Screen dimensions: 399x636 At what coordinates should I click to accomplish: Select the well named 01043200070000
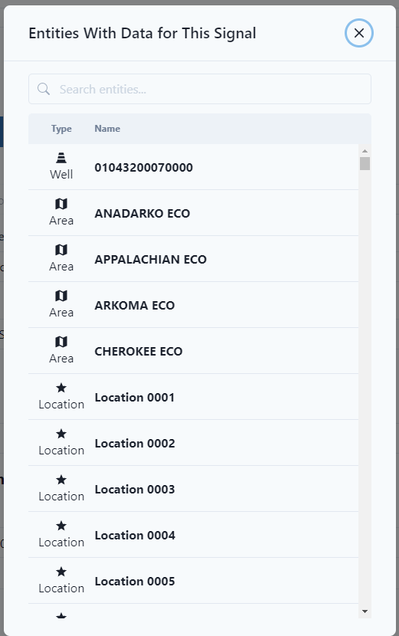coord(143,168)
